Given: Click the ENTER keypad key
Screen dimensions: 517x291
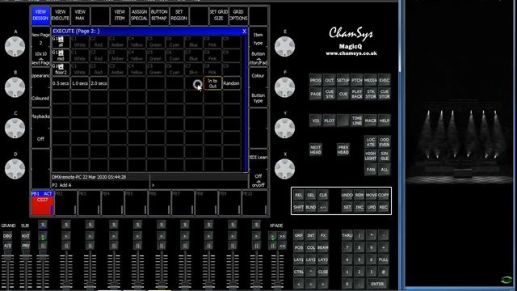Looking at the screenshot, I should 377,284.
